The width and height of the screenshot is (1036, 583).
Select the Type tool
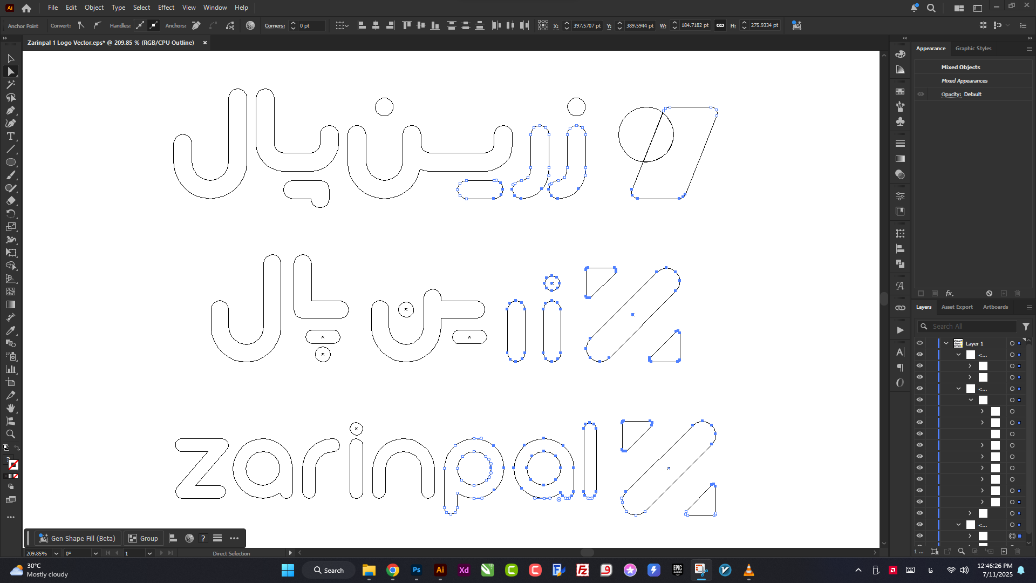[x=11, y=136]
